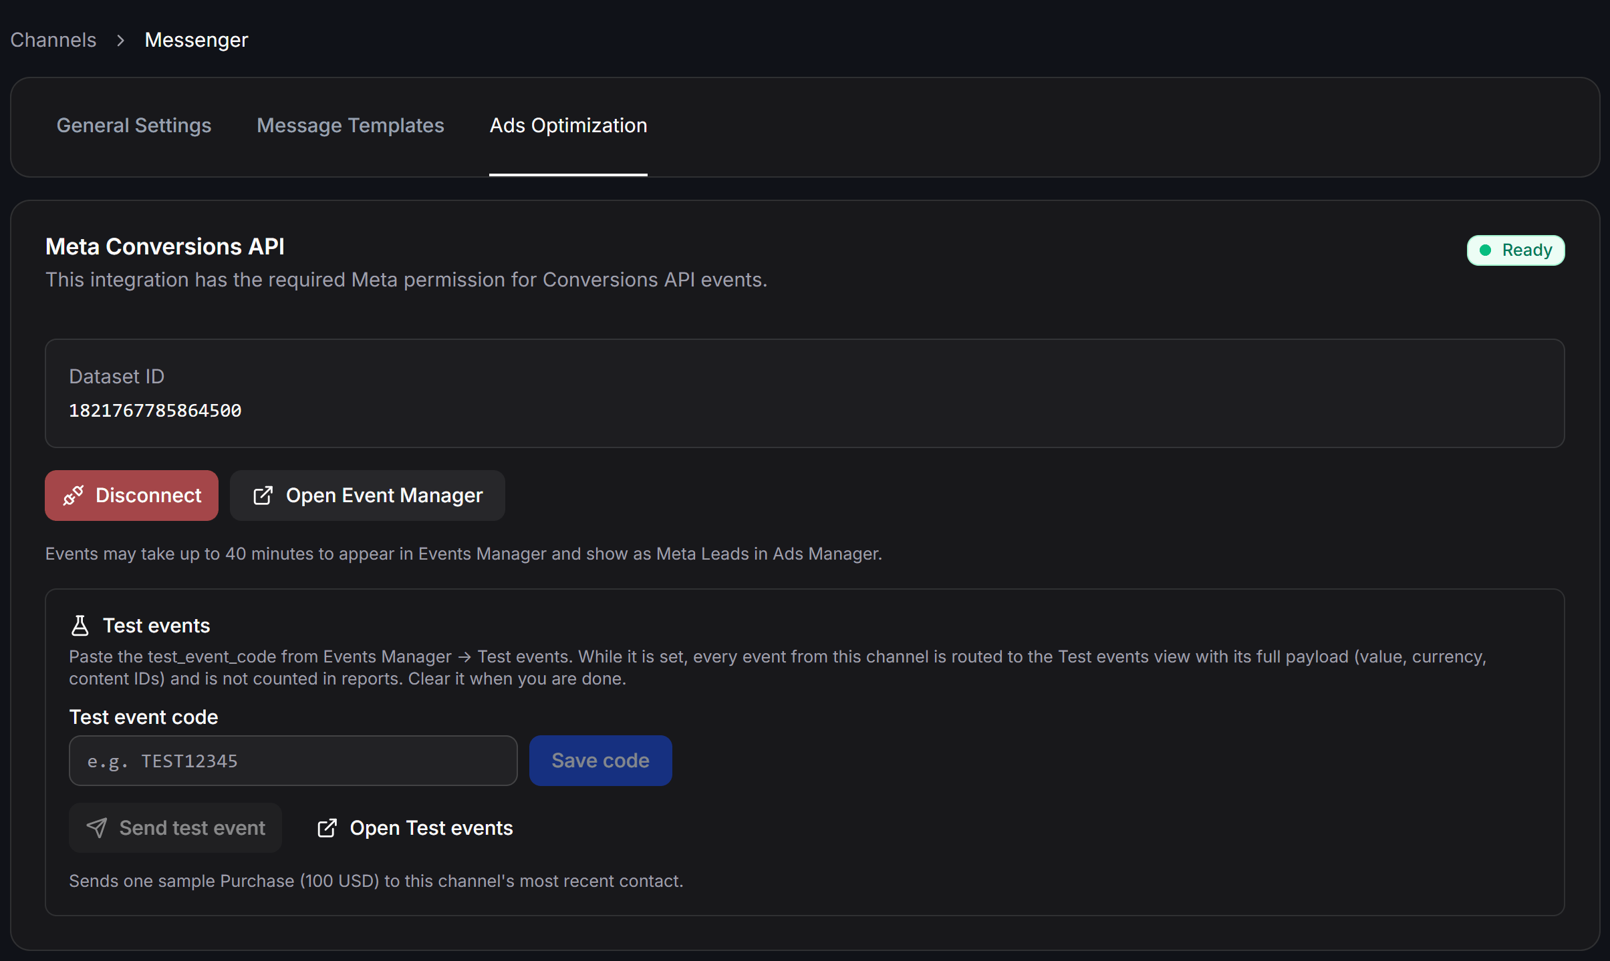Click the 40 minutes events delay note
This screenshot has width=1610, height=961.
point(464,554)
